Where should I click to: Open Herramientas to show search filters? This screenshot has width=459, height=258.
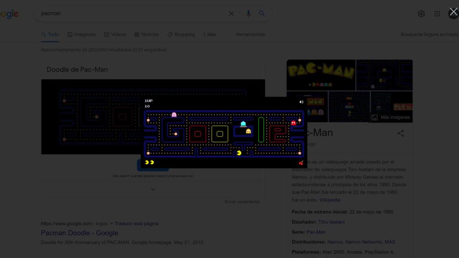click(250, 34)
